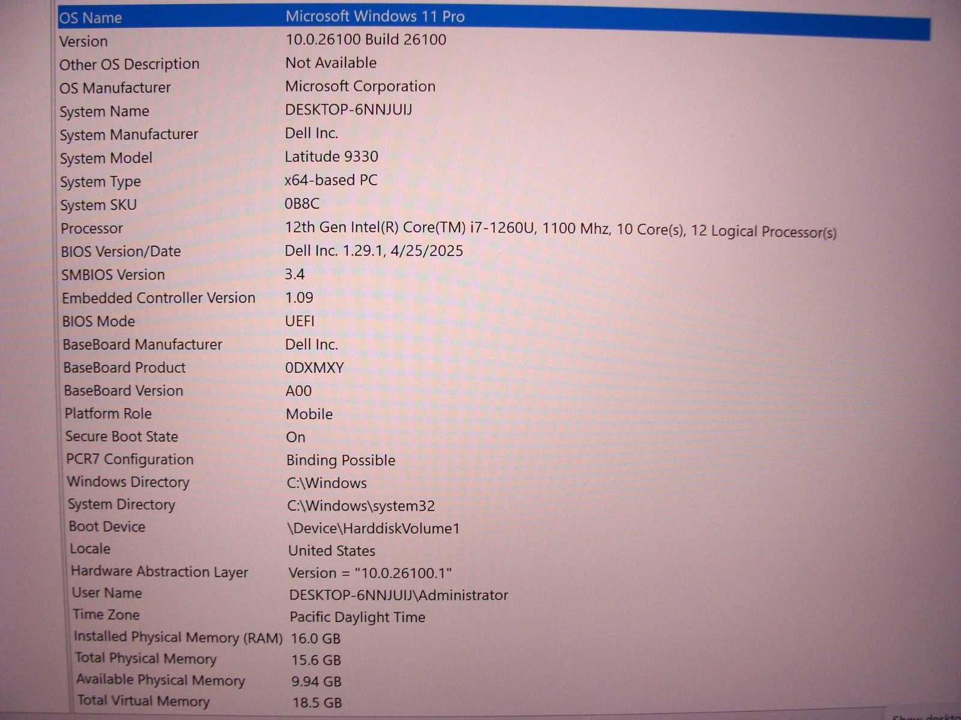Click the Secure Boot State row
Screen dimensions: 961x720
click(x=121, y=437)
